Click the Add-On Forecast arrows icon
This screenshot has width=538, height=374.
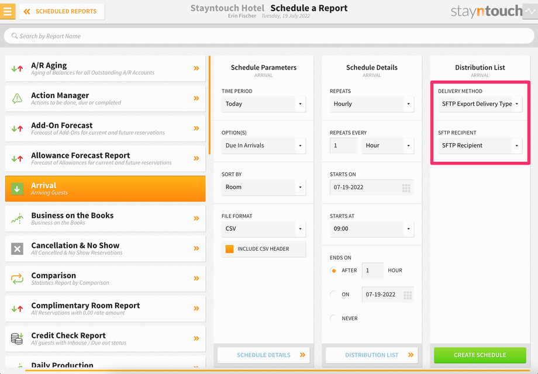(x=17, y=129)
